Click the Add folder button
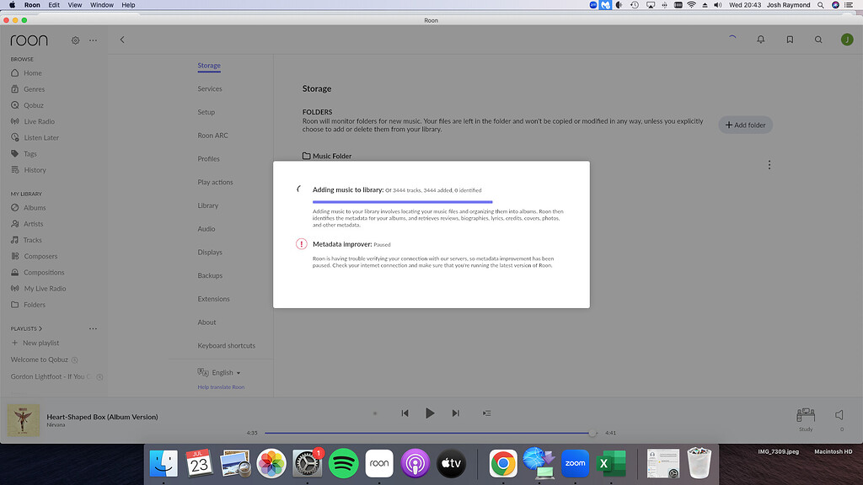 pyautogui.click(x=745, y=125)
